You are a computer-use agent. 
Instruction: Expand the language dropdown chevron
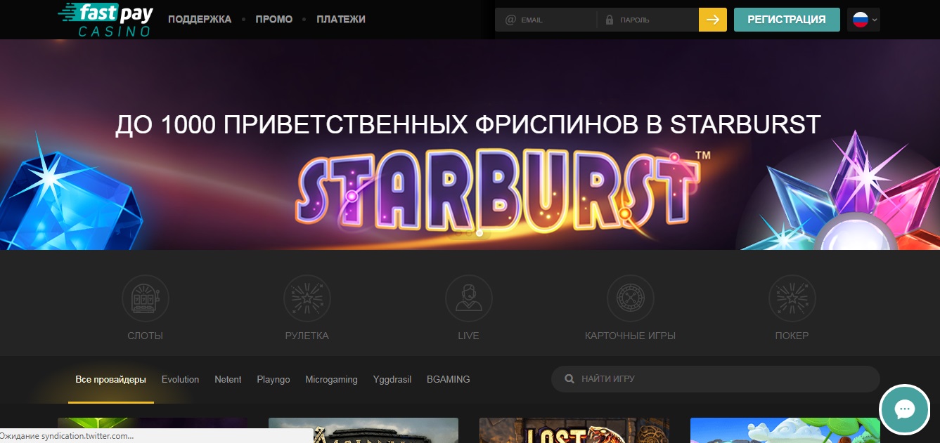coord(875,20)
